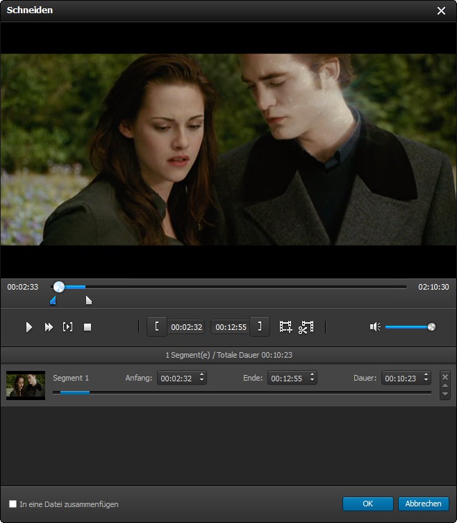Screen dimensions: 457x523
Task: Set segment start with left bracket button
Action: (x=157, y=326)
